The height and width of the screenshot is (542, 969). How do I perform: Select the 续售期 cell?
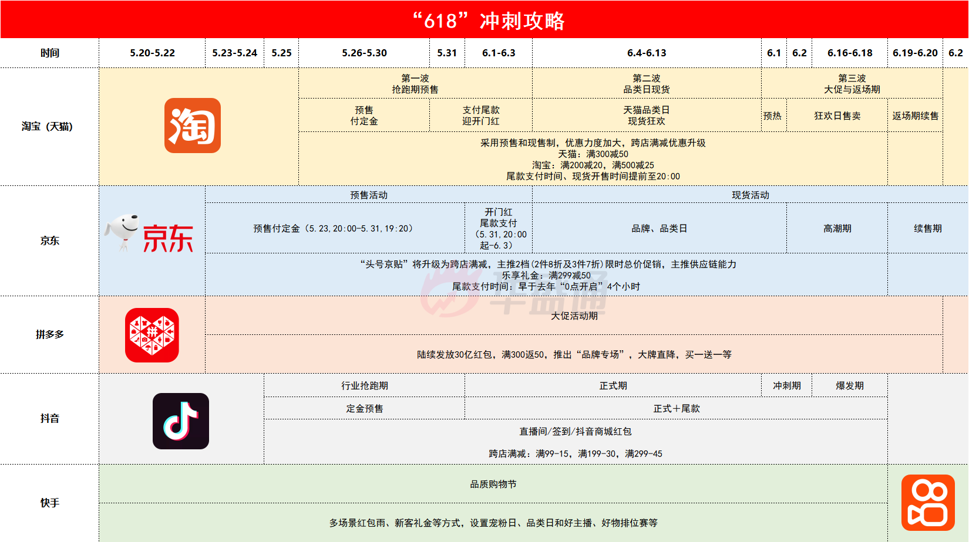click(928, 228)
